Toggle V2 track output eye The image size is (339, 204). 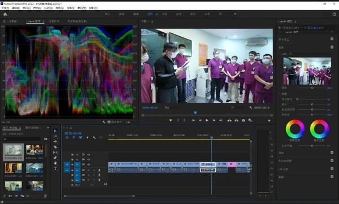tap(89, 159)
